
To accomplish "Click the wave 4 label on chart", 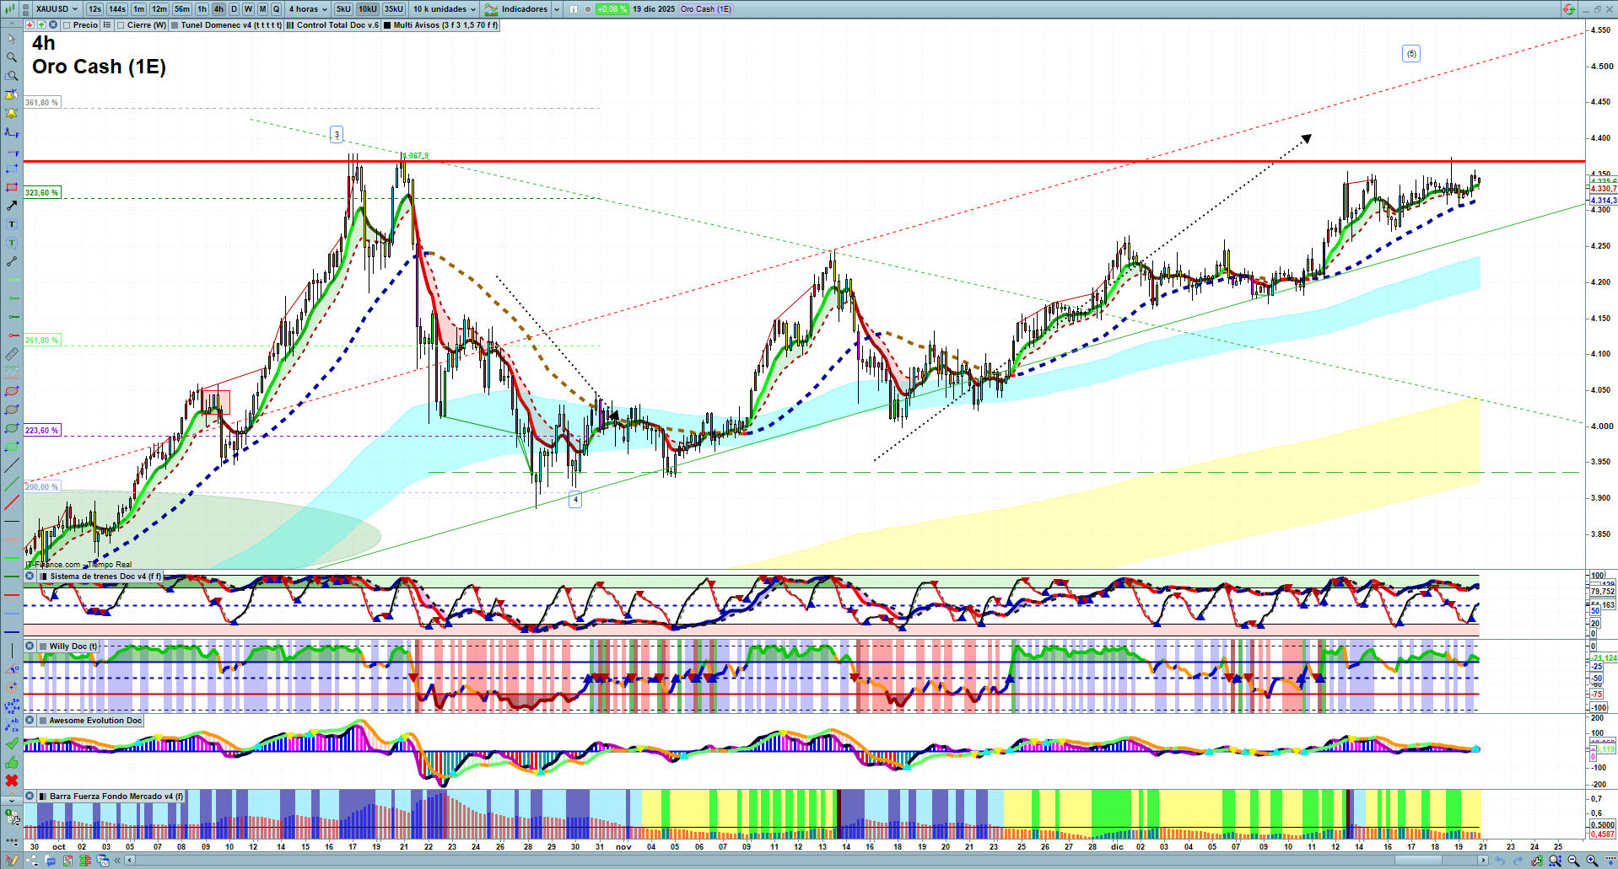I will (575, 500).
